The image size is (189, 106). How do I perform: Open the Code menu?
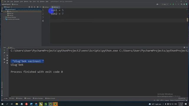[21, 1]
